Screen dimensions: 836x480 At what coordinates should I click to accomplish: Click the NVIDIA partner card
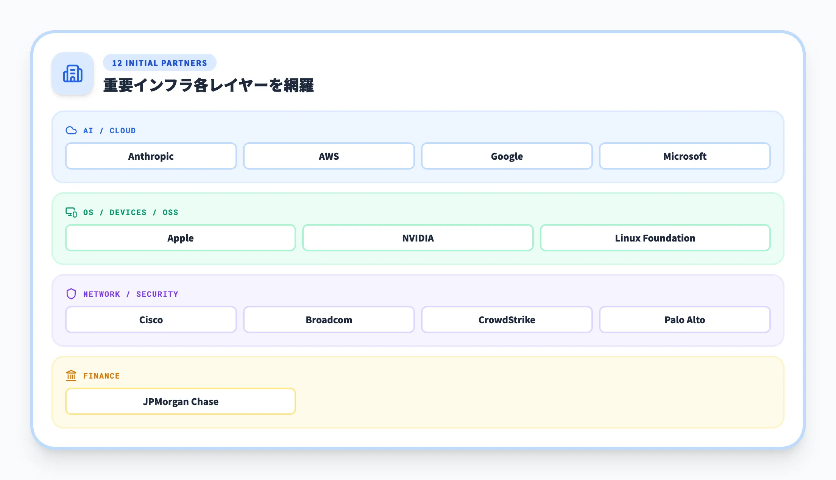[418, 238]
